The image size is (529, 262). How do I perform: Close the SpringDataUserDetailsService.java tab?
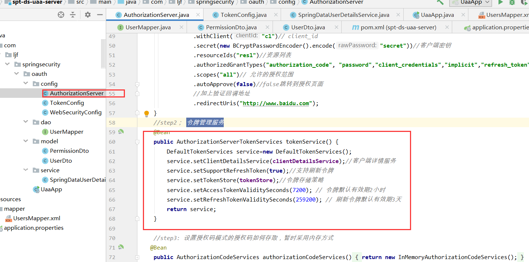click(397, 15)
